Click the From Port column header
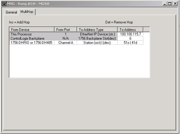This screenshot has width=180, height=134. (x=66, y=29)
